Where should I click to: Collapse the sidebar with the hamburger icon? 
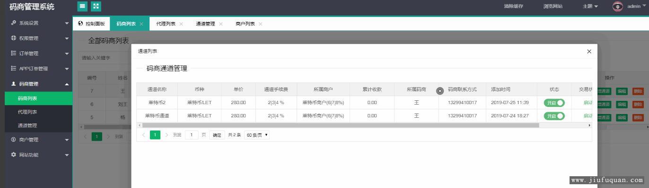point(83,6)
